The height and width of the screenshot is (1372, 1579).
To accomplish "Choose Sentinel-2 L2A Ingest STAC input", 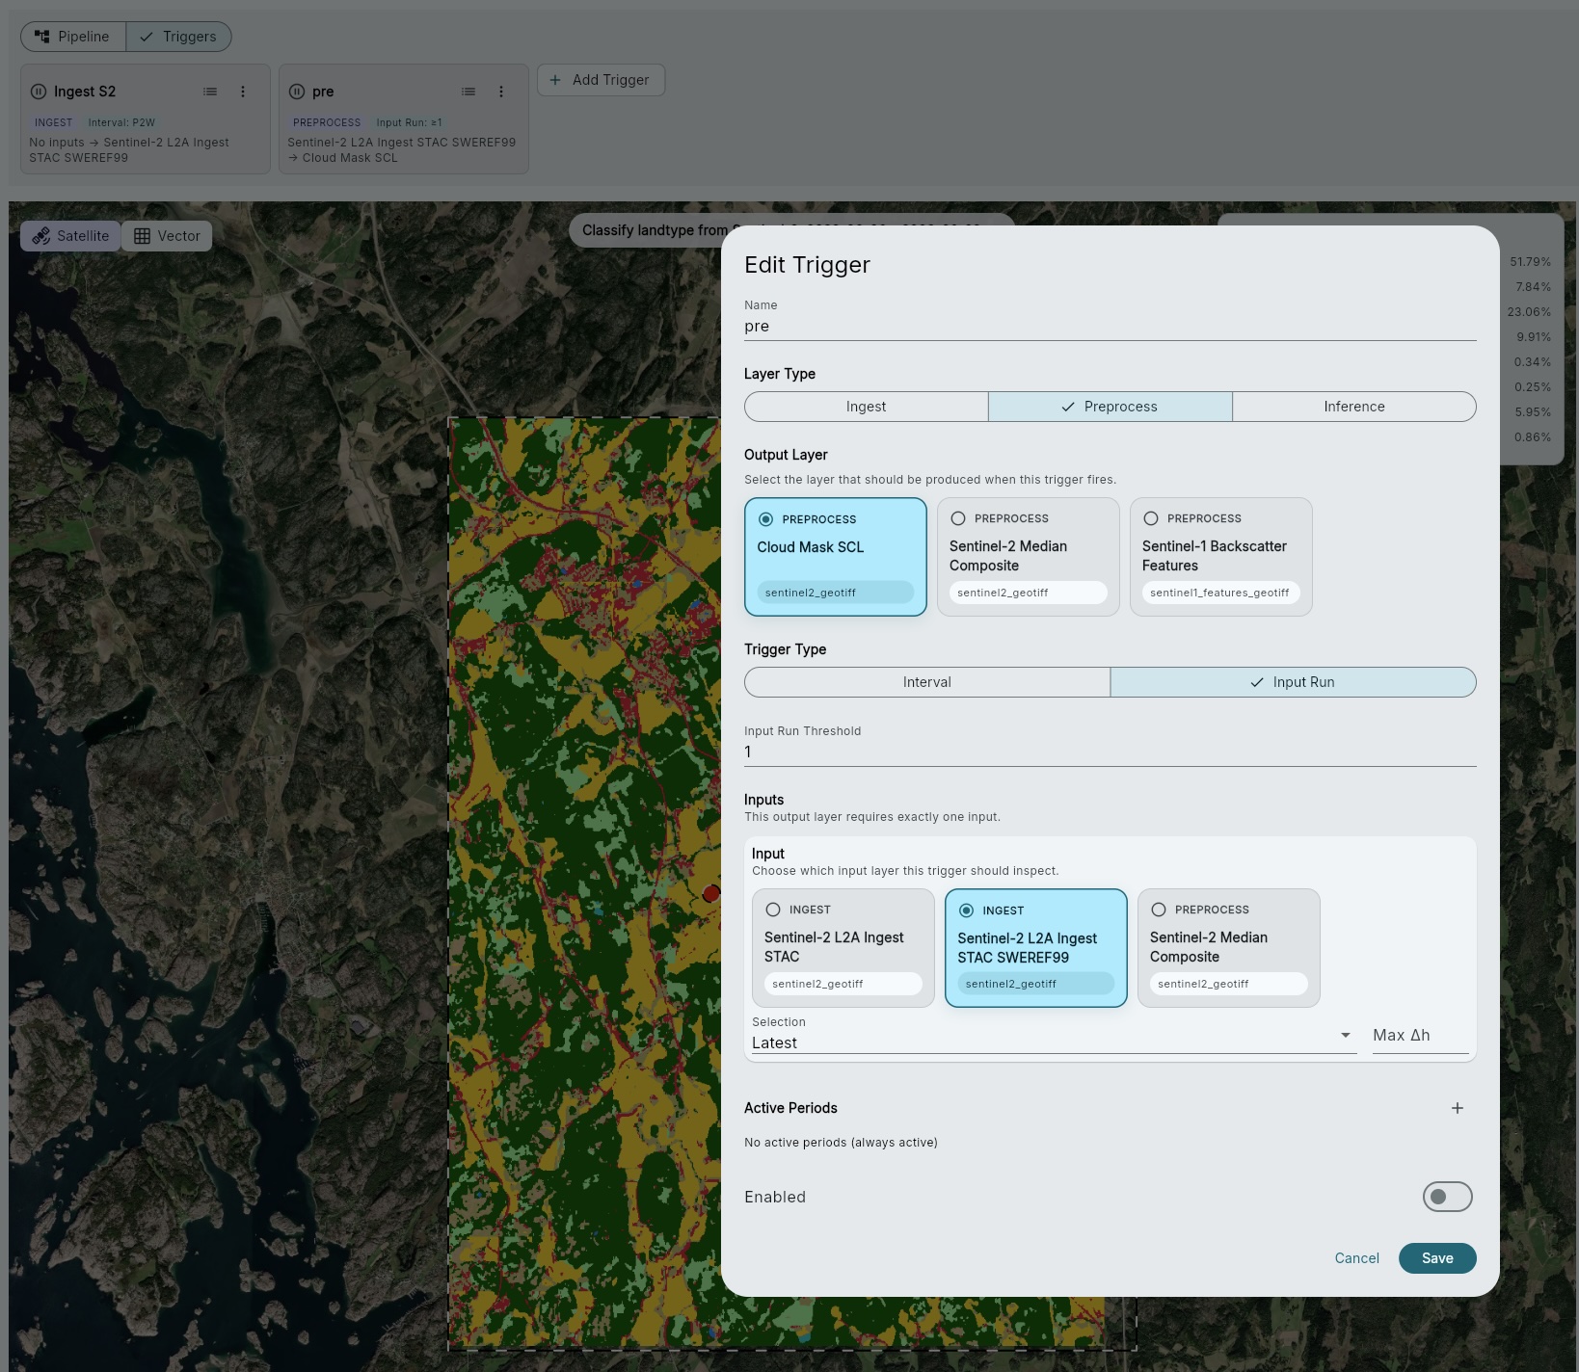I will 843,947.
